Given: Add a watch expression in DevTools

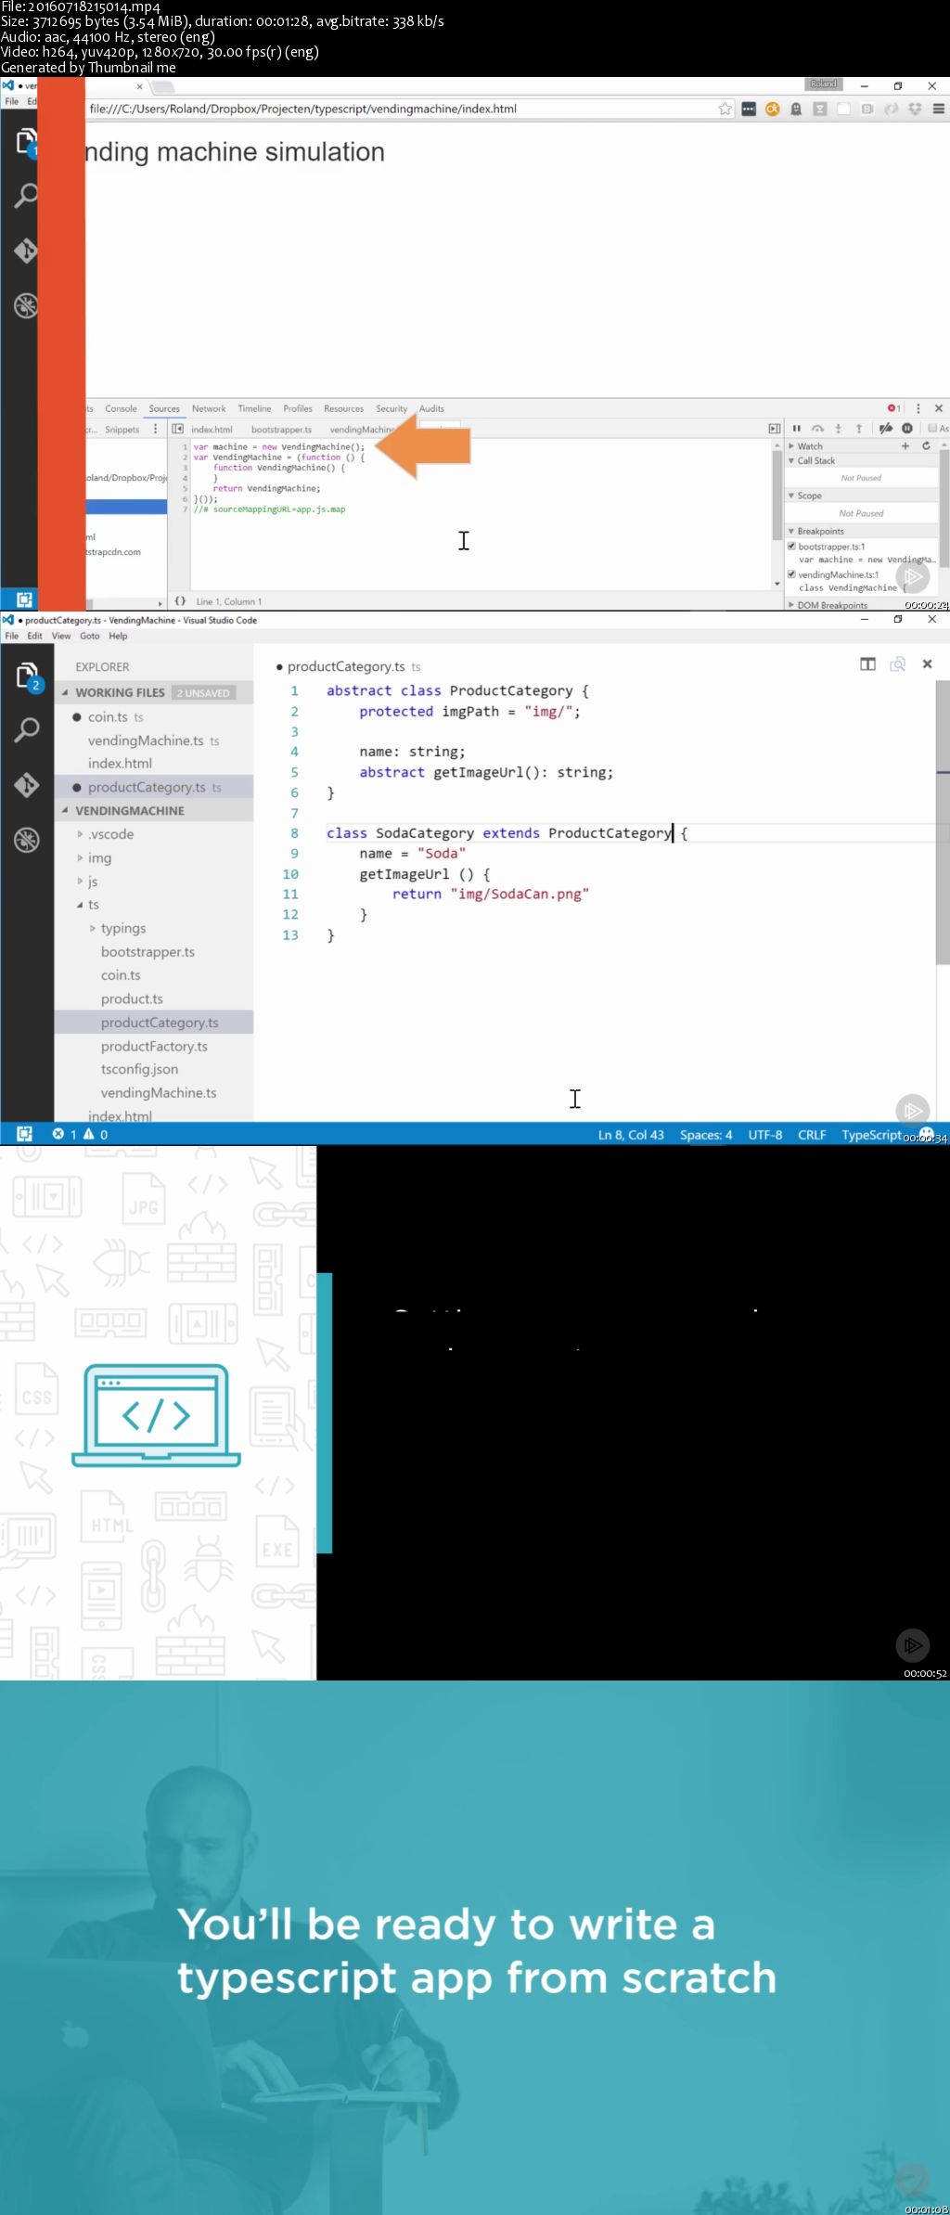Looking at the screenshot, I should coord(905,446).
